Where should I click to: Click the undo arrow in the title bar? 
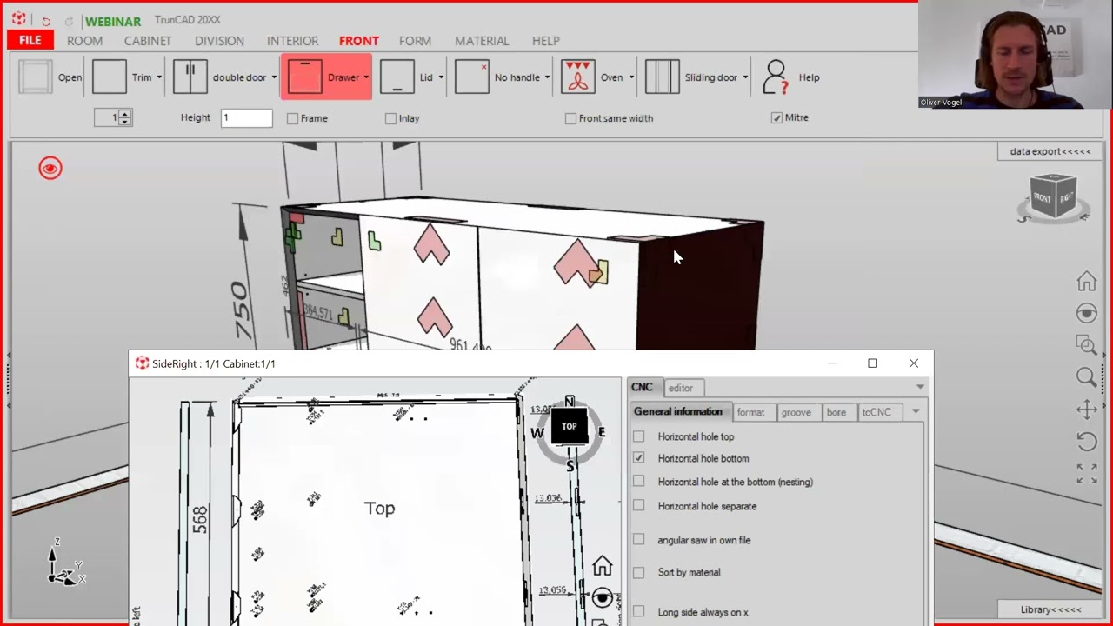(46, 21)
